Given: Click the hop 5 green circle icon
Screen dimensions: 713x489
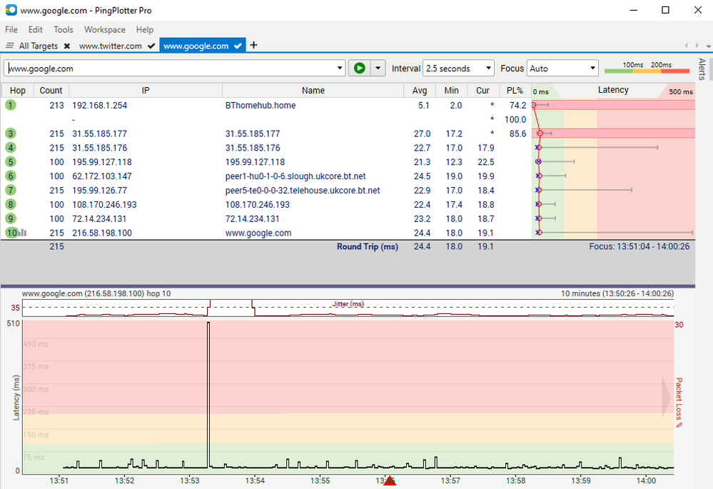Looking at the screenshot, I should point(11,162).
